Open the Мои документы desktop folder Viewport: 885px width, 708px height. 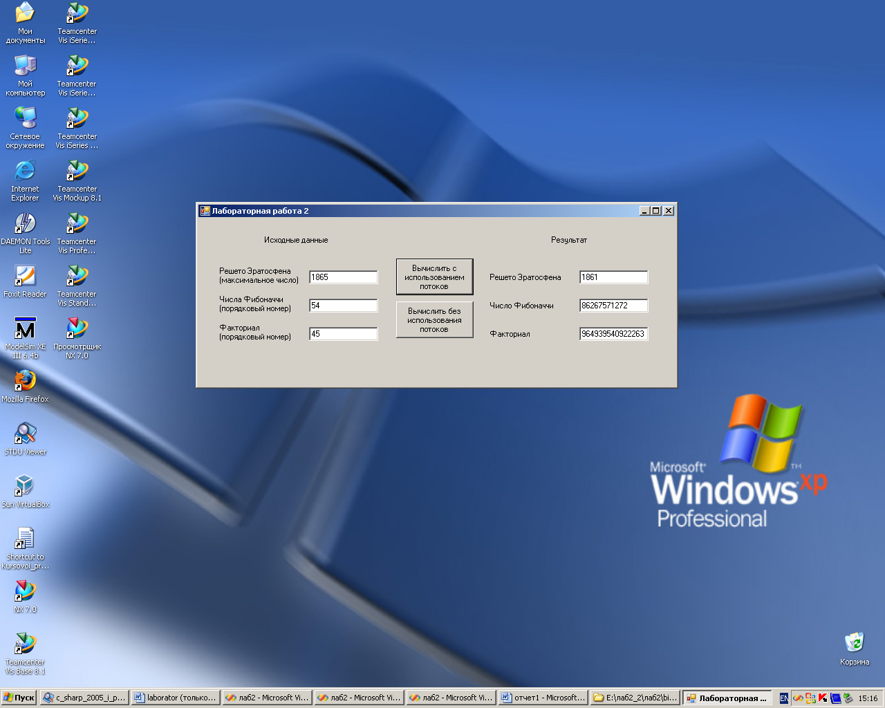pyautogui.click(x=25, y=22)
